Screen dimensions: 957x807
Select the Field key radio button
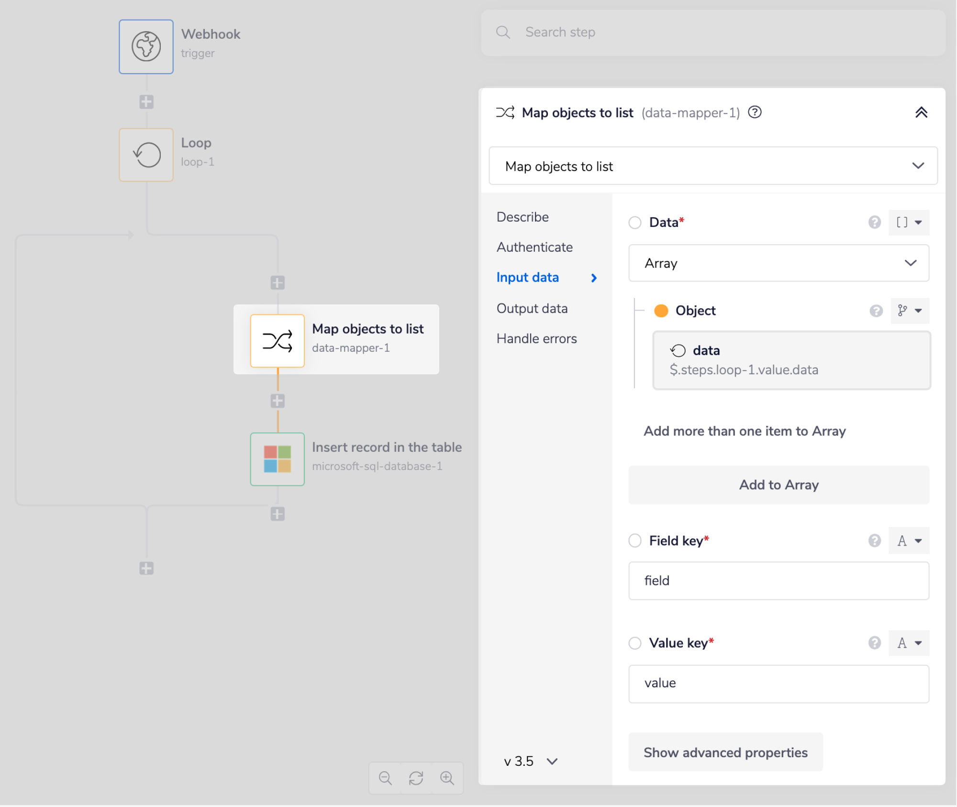(635, 541)
